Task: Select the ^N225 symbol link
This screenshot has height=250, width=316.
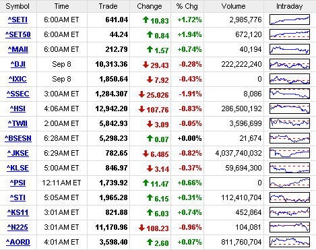Action: (x=18, y=227)
